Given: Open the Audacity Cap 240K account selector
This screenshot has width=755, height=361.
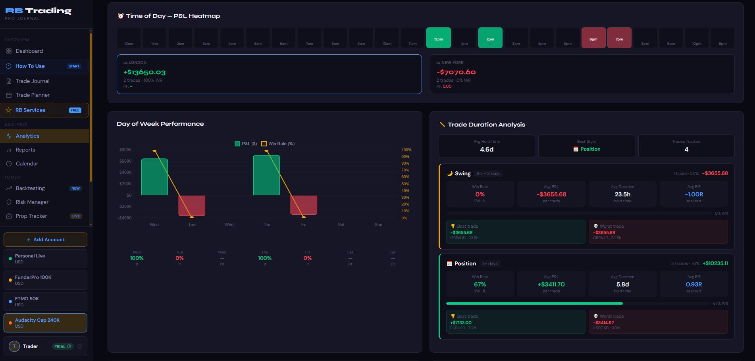Looking at the screenshot, I should pos(45,323).
